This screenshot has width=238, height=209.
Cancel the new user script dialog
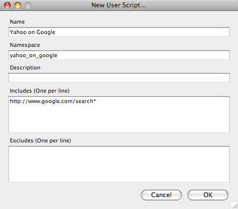coord(161,195)
